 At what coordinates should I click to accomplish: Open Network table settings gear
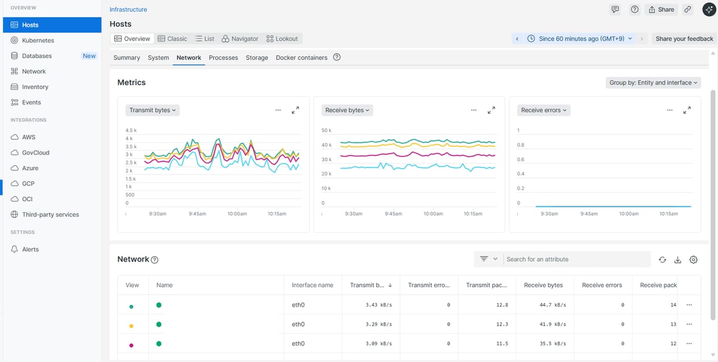tap(693, 259)
